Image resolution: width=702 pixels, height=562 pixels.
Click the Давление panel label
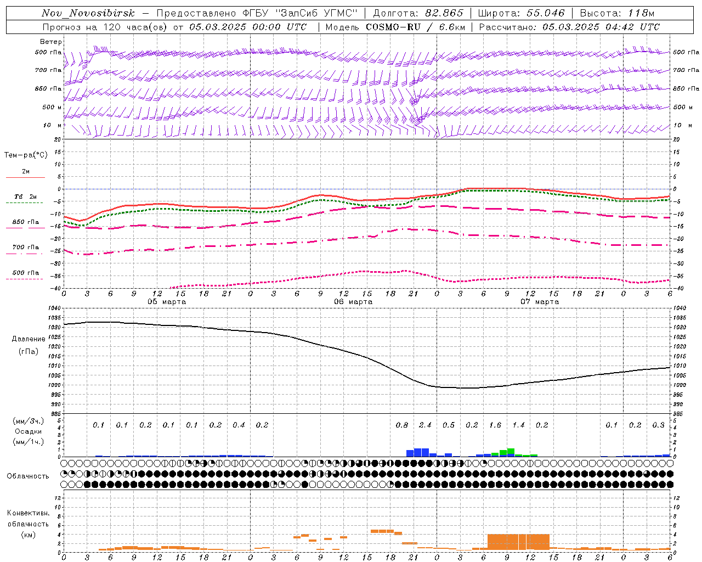pyautogui.click(x=28, y=339)
